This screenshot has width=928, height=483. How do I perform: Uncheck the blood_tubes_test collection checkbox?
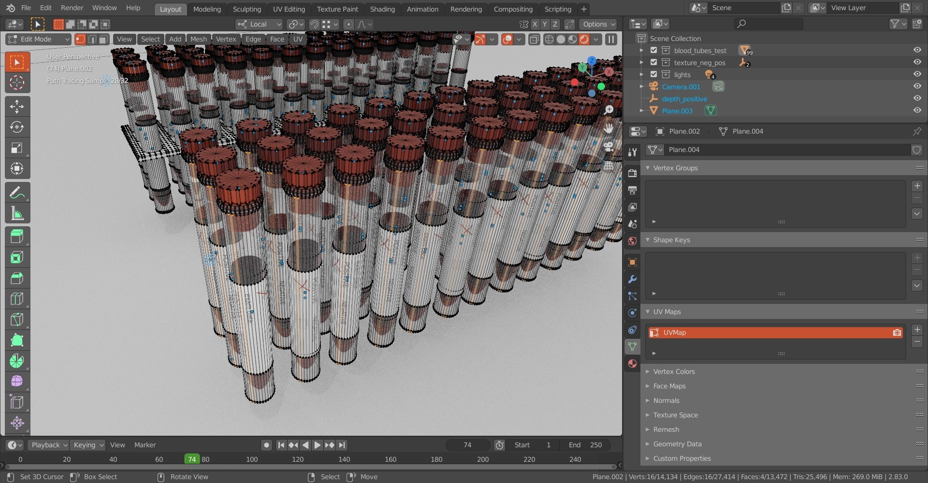[653, 50]
